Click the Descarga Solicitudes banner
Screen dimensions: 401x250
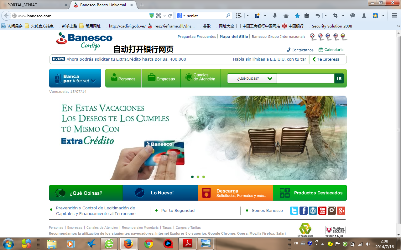(x=236, y=193)
